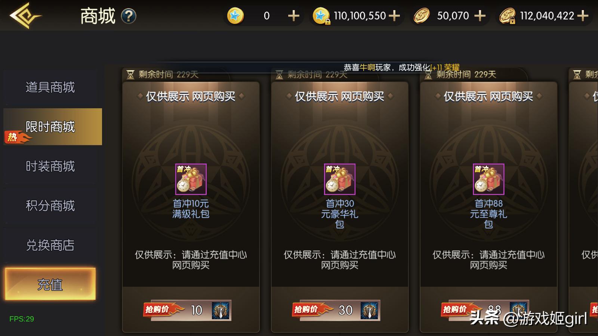Open the question mark help icon

(x=129, y=16)
